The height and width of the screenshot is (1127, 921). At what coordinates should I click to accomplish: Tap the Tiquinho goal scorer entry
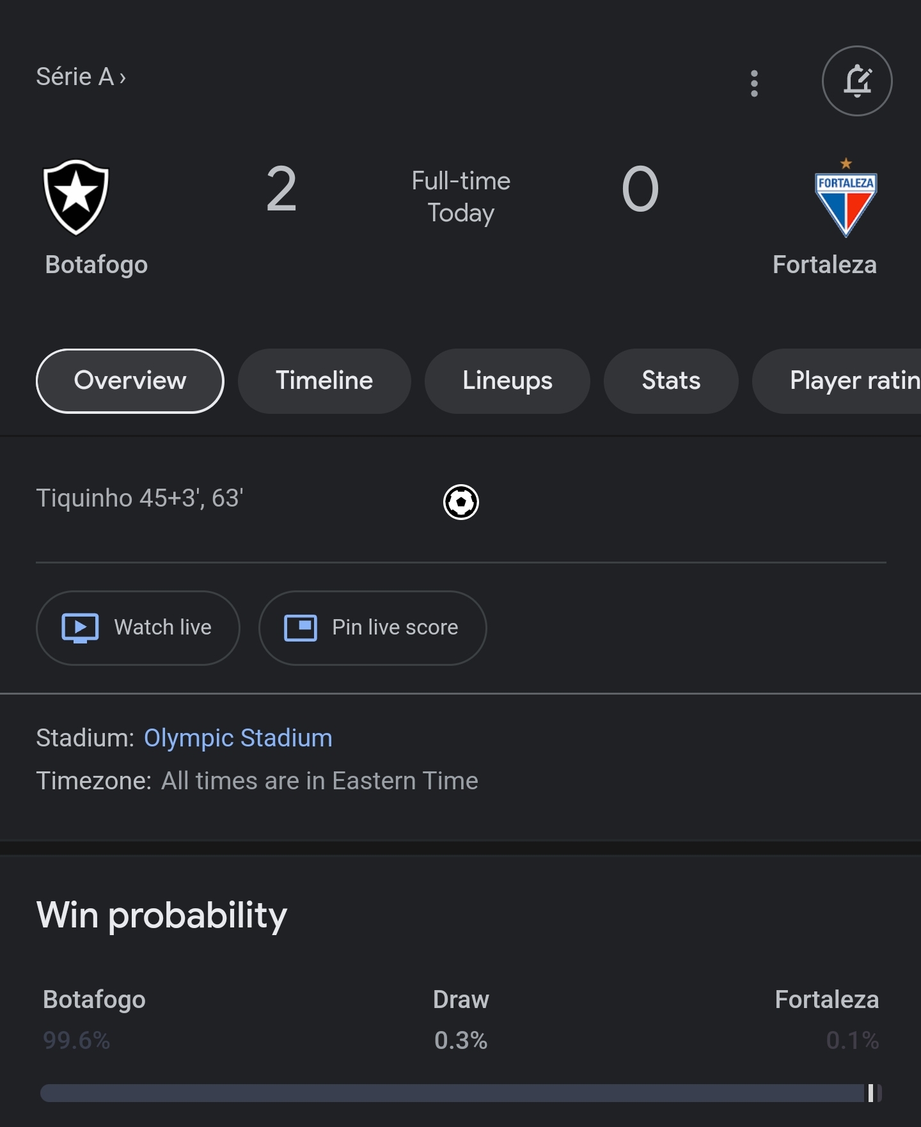tap(139, 498)
